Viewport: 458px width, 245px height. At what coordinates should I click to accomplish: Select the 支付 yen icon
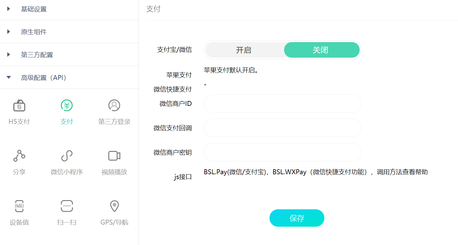pos(67,106)
